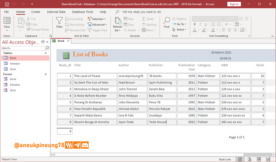Image resolution: width=276 pixels, height=162 pixels.
Task: Click the Tede House publisher field
Action: [x=162, y=122]
